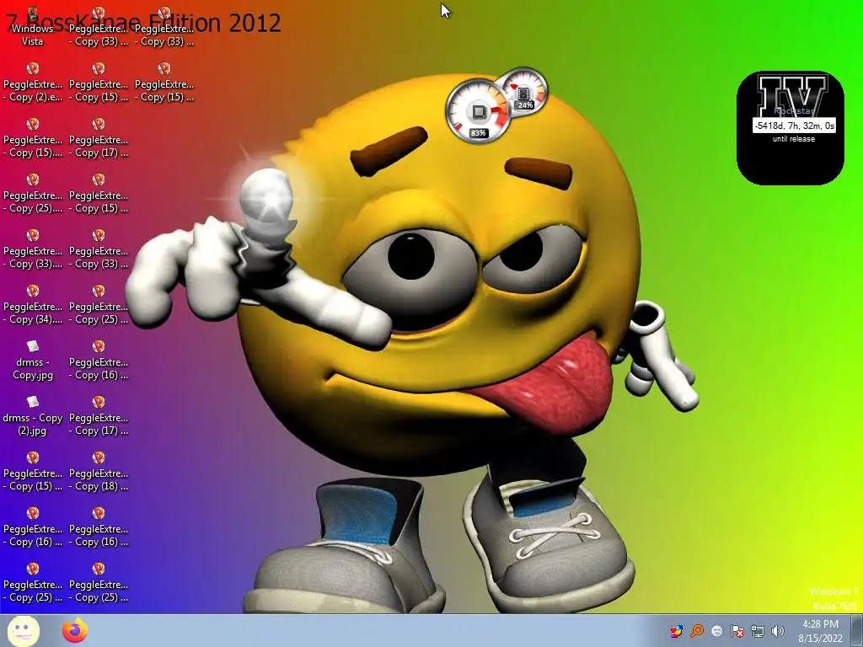Open the smiley-face Start button
Screen dimensions: 863x647
coord(23,631)
